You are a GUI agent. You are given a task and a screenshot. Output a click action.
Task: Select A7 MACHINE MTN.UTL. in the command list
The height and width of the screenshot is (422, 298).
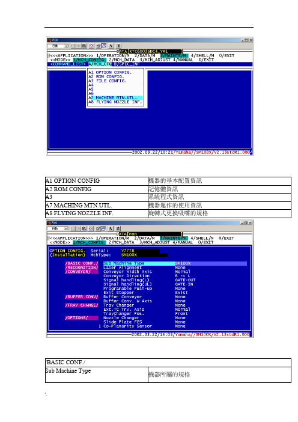115,98
